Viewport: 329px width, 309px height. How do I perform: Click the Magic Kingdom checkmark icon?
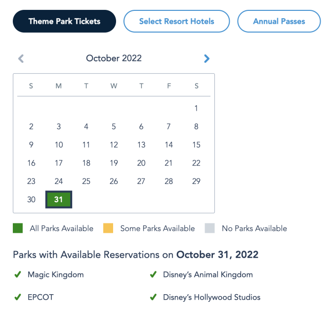point(18,274)
